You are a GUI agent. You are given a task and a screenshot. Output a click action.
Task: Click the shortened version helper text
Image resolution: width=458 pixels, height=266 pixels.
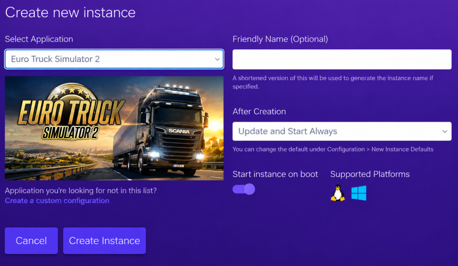click(333, 82)
